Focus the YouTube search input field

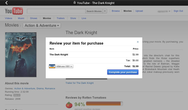click(56, 11)
